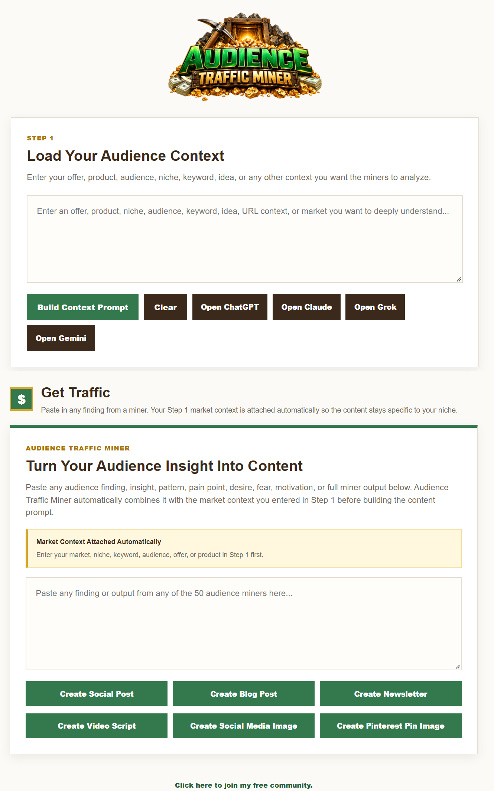Image resolution: width=494 pixels, height=791 pixels.
Task: Click Turn Your Audience Insight Into Content heading
Action: pyautogui.click(x=164, y=466)
